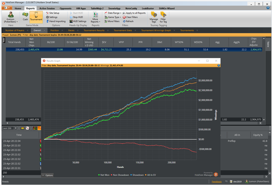Select the Number of Players report tab
Screen dimensions: 272x185
[x=15, y=30]
